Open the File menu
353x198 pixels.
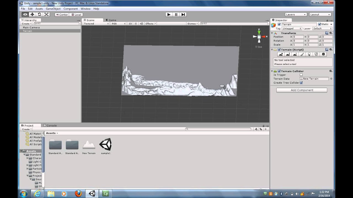coord(23,9)
